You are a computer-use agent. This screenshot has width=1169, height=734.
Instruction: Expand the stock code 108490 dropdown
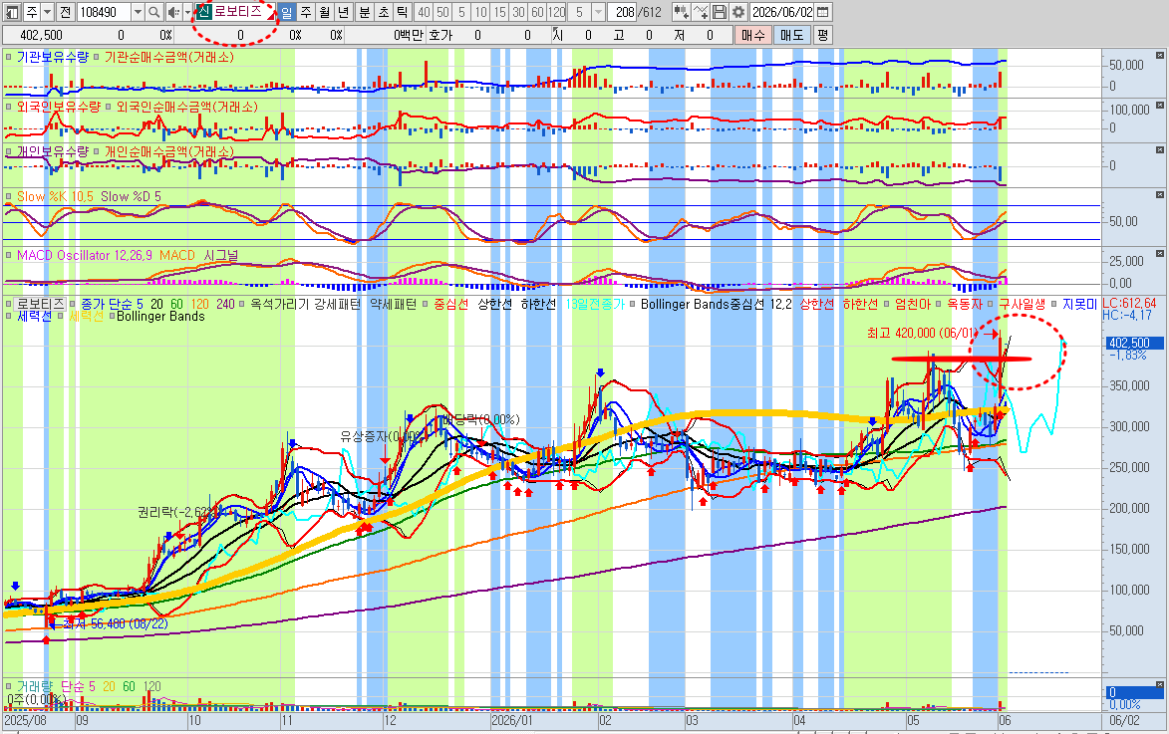[x=138, y=12]
